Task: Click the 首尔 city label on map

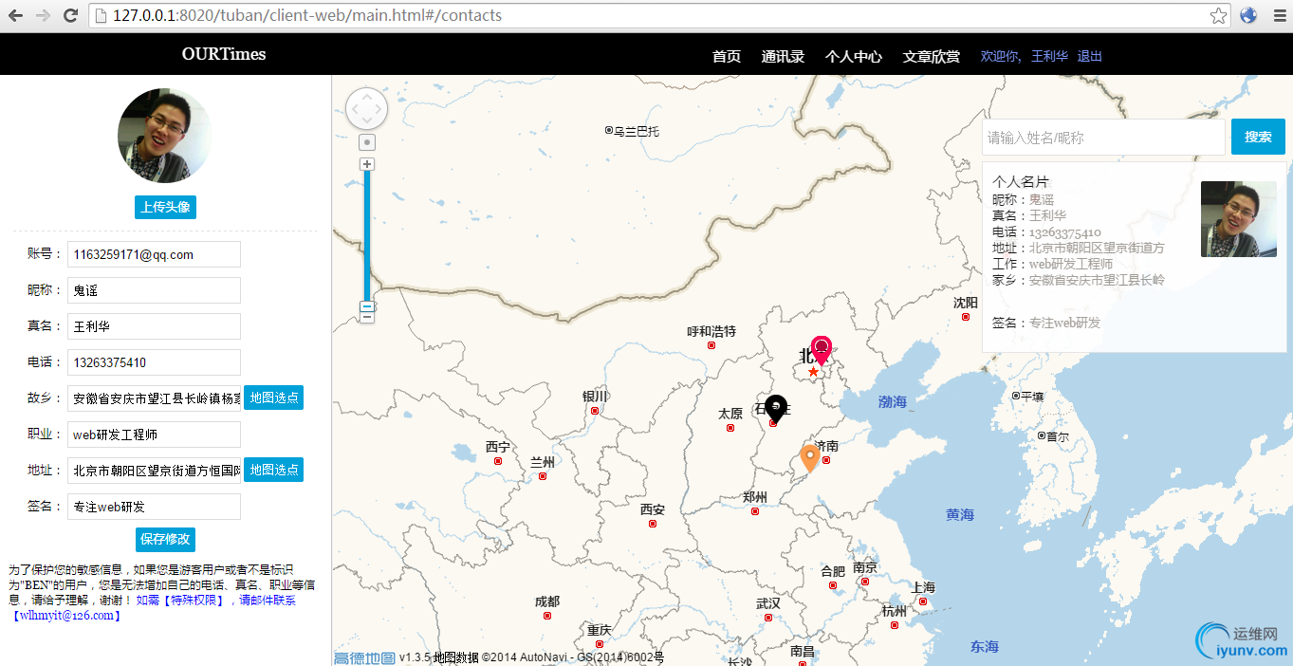Action: [x=1058, y=437]
